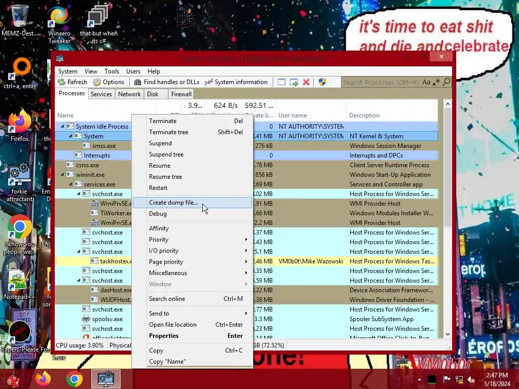Click Copy "Name" menu entry
519x389 pixels.
(193, 362)
